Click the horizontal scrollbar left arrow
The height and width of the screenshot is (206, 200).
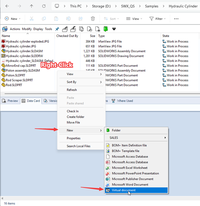[x=2, y=198]
